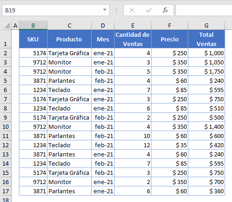Click the $ 1,050 total cell
The image size is (232, 202).
(207, 62)
